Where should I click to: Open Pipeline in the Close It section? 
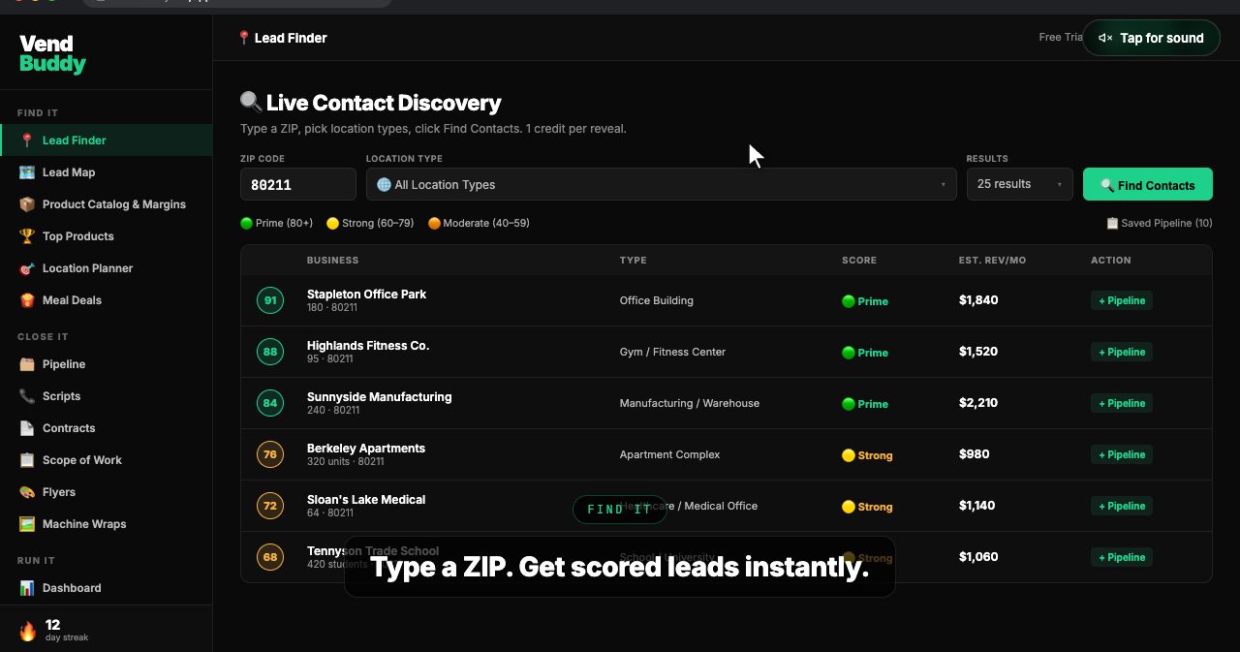[107, 364]
